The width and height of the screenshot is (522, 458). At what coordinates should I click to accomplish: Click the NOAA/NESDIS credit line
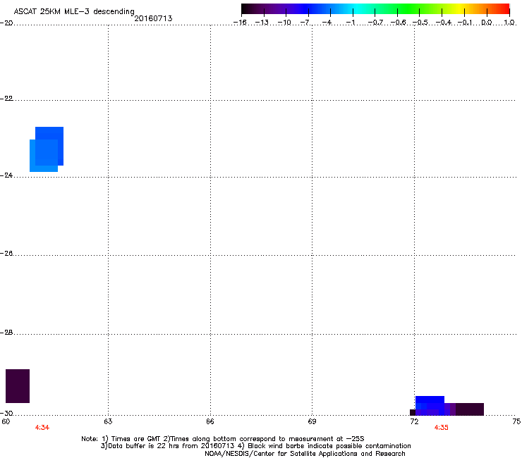point(305,454)
